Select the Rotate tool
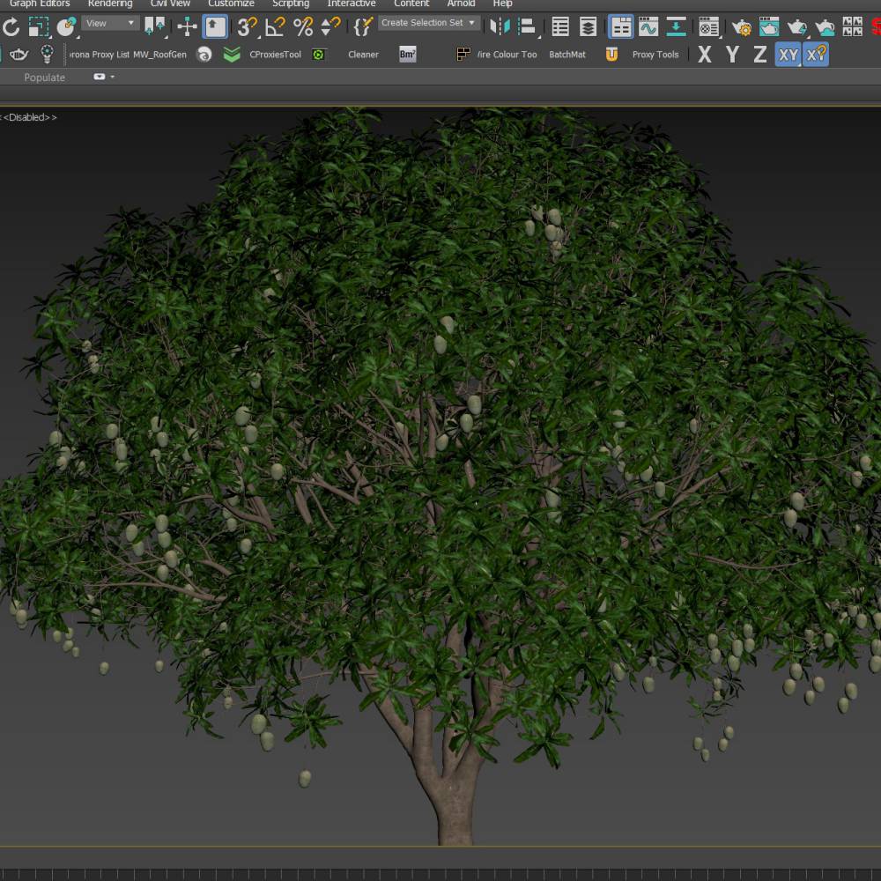 [11, 26]
